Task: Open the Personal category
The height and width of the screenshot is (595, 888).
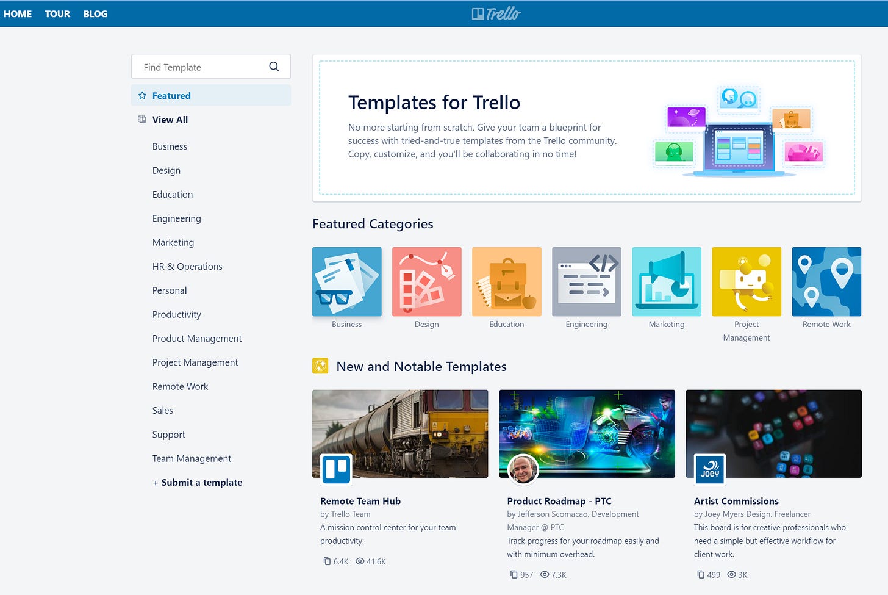Action: [170, 290]
